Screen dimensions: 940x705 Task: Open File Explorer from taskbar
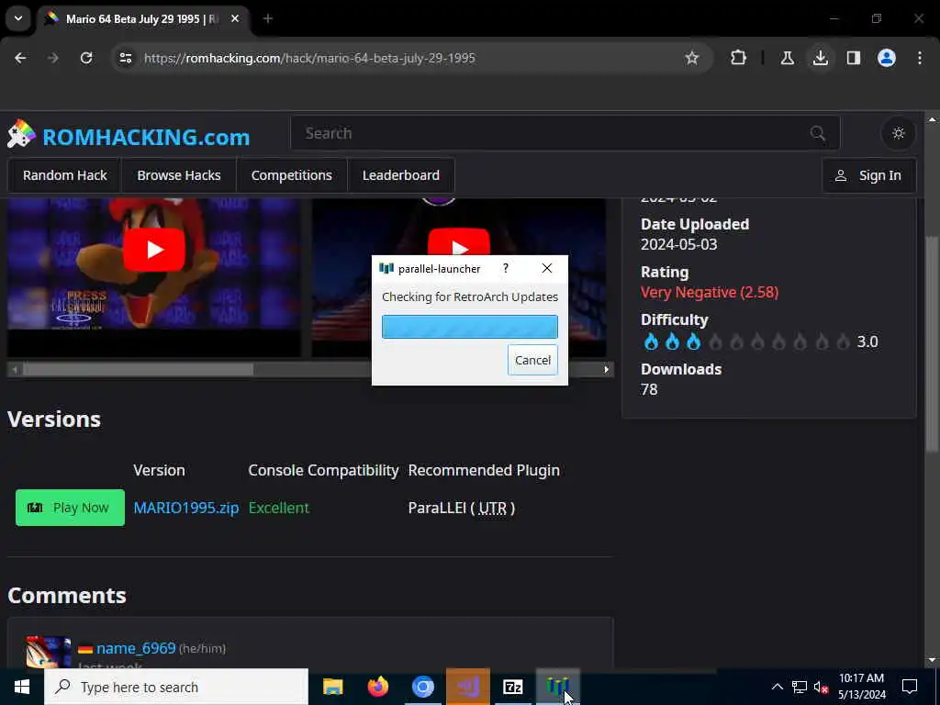(x=332, y=687)
